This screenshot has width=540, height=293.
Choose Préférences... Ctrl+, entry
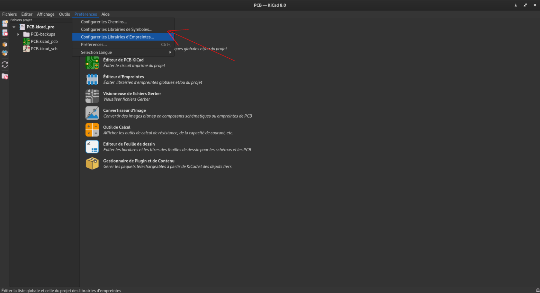(123, 45)
